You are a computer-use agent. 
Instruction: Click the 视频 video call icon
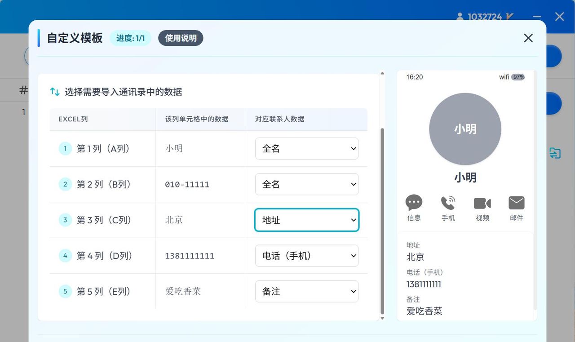pos(482,203)
